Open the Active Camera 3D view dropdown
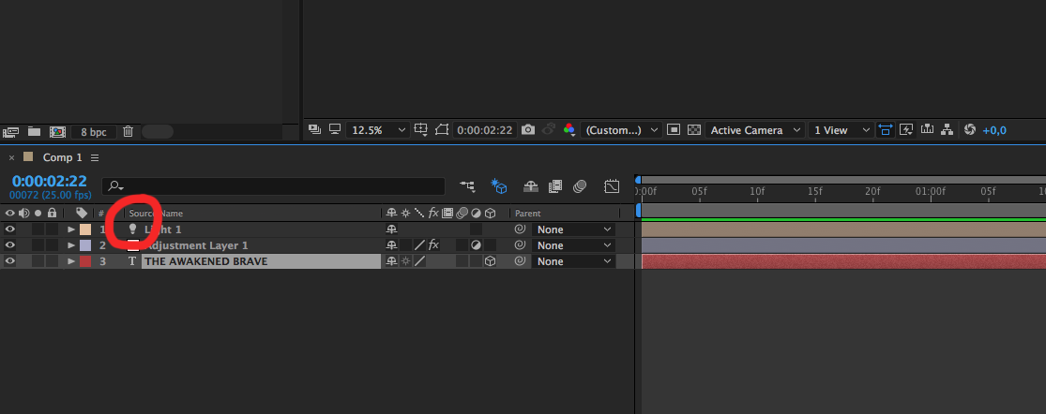 (x=754, y=130)
